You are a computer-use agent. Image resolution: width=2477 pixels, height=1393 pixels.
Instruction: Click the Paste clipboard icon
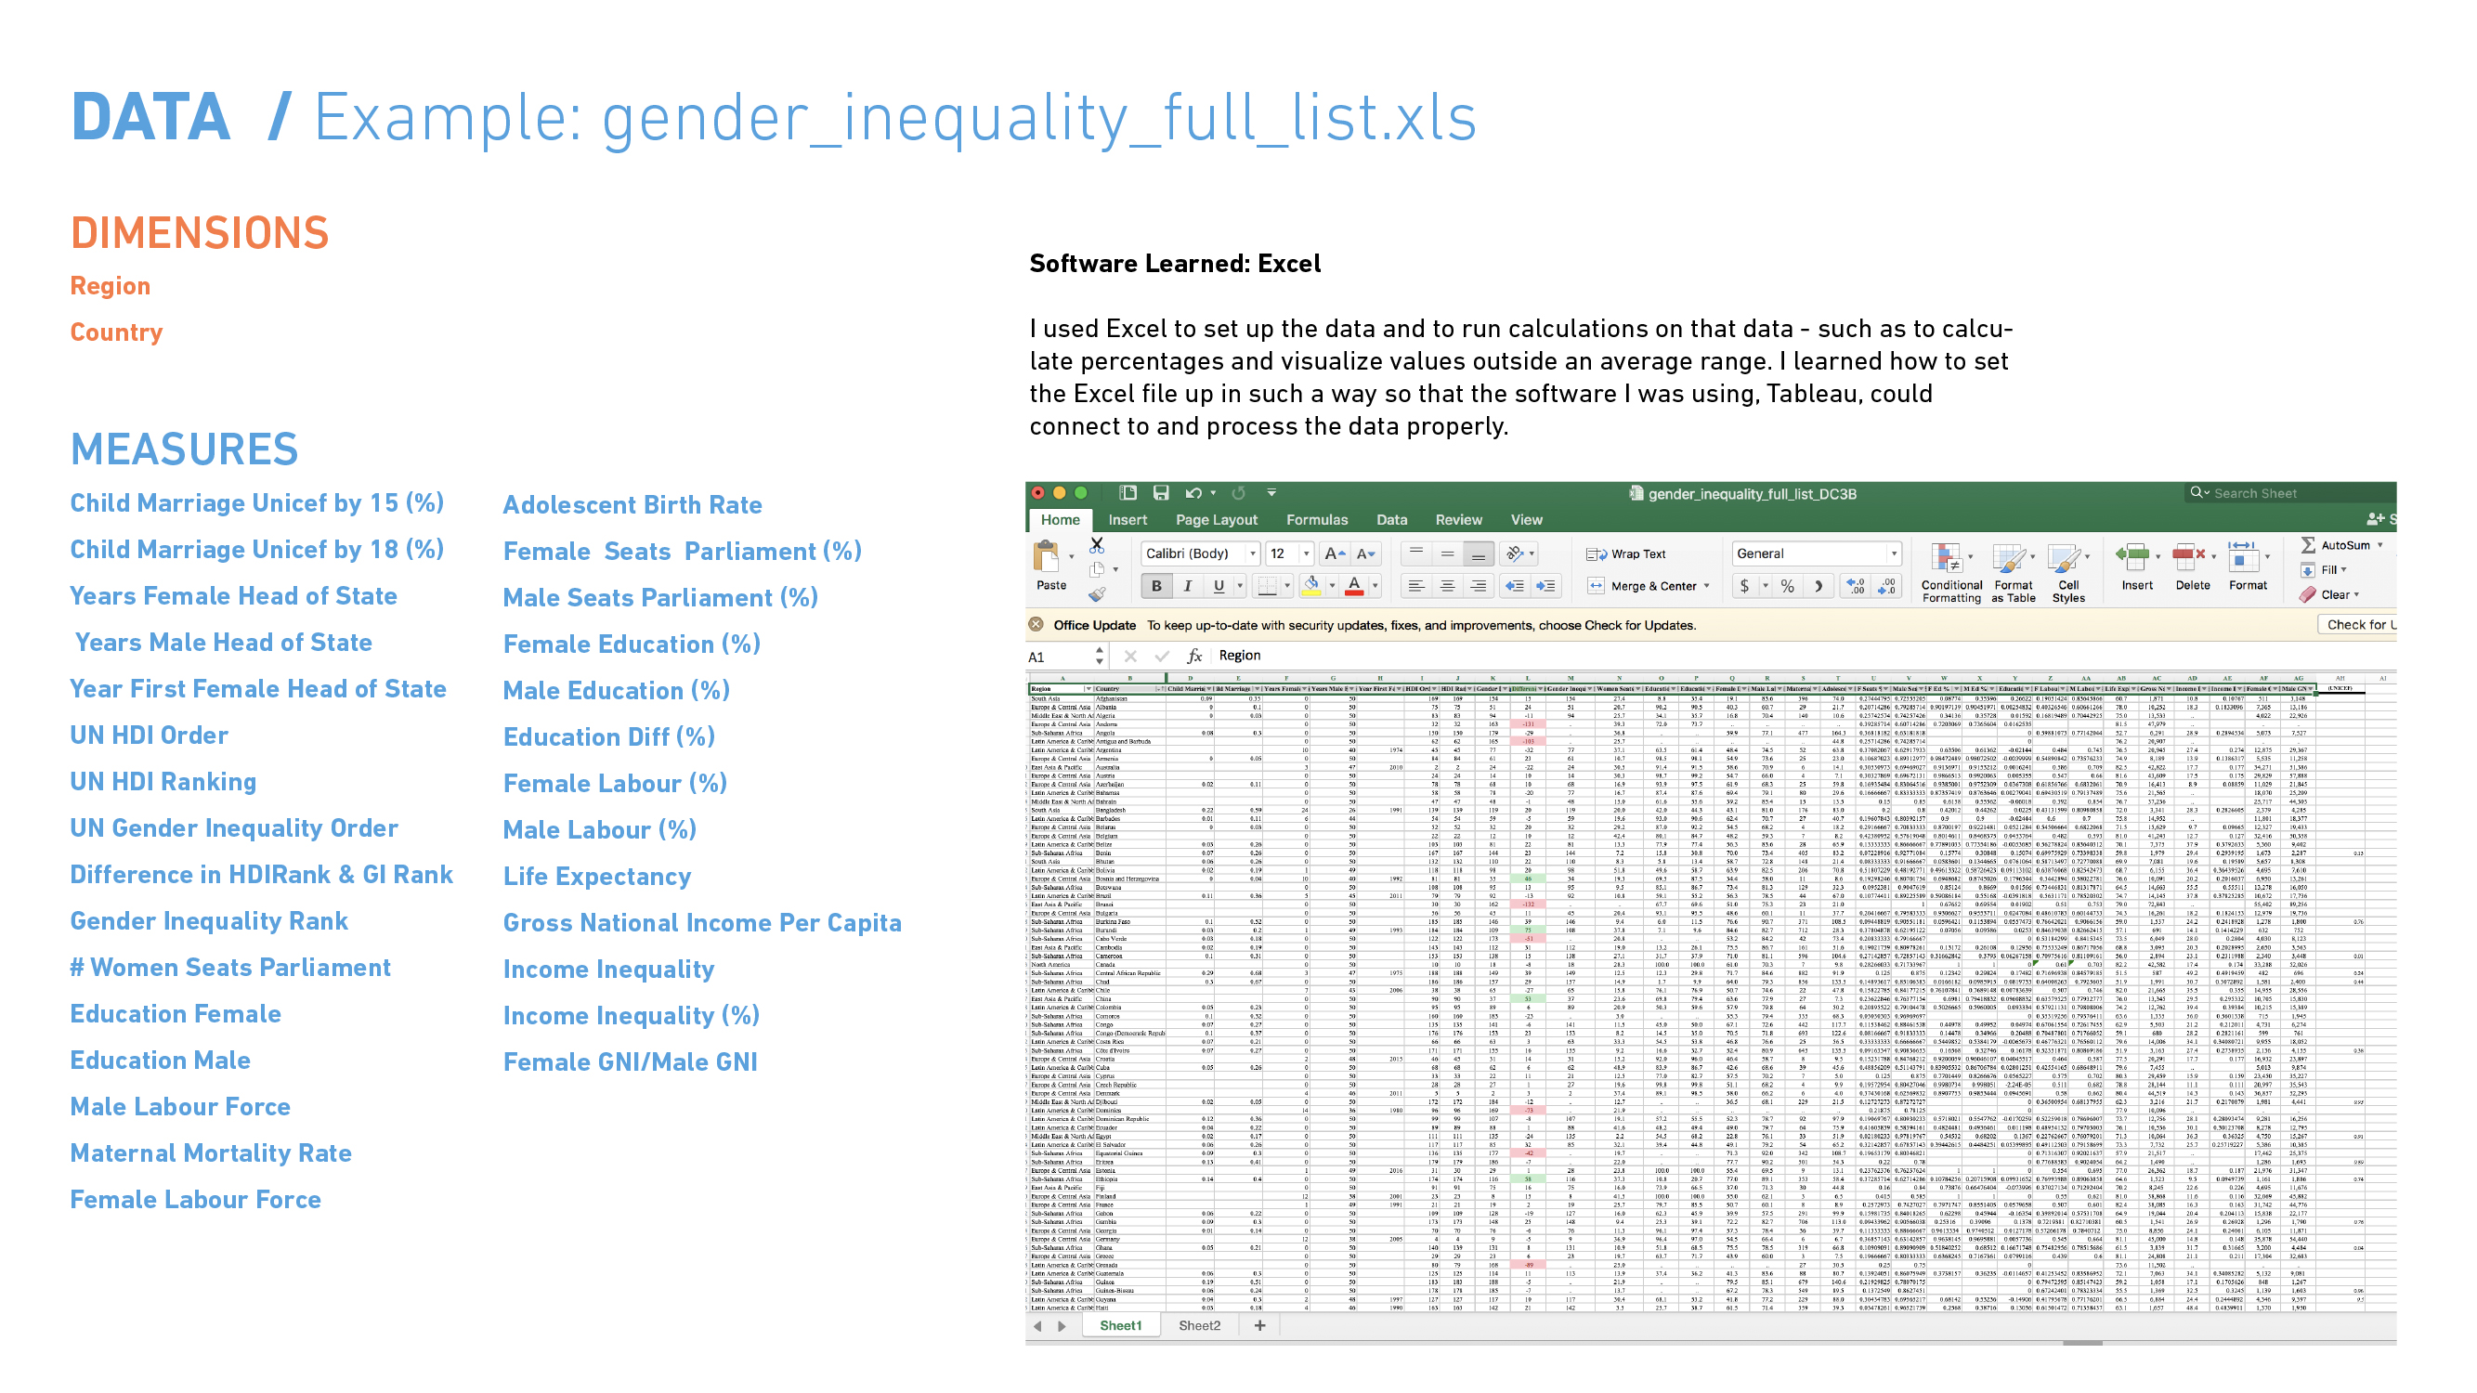[x=1047, y=556]
